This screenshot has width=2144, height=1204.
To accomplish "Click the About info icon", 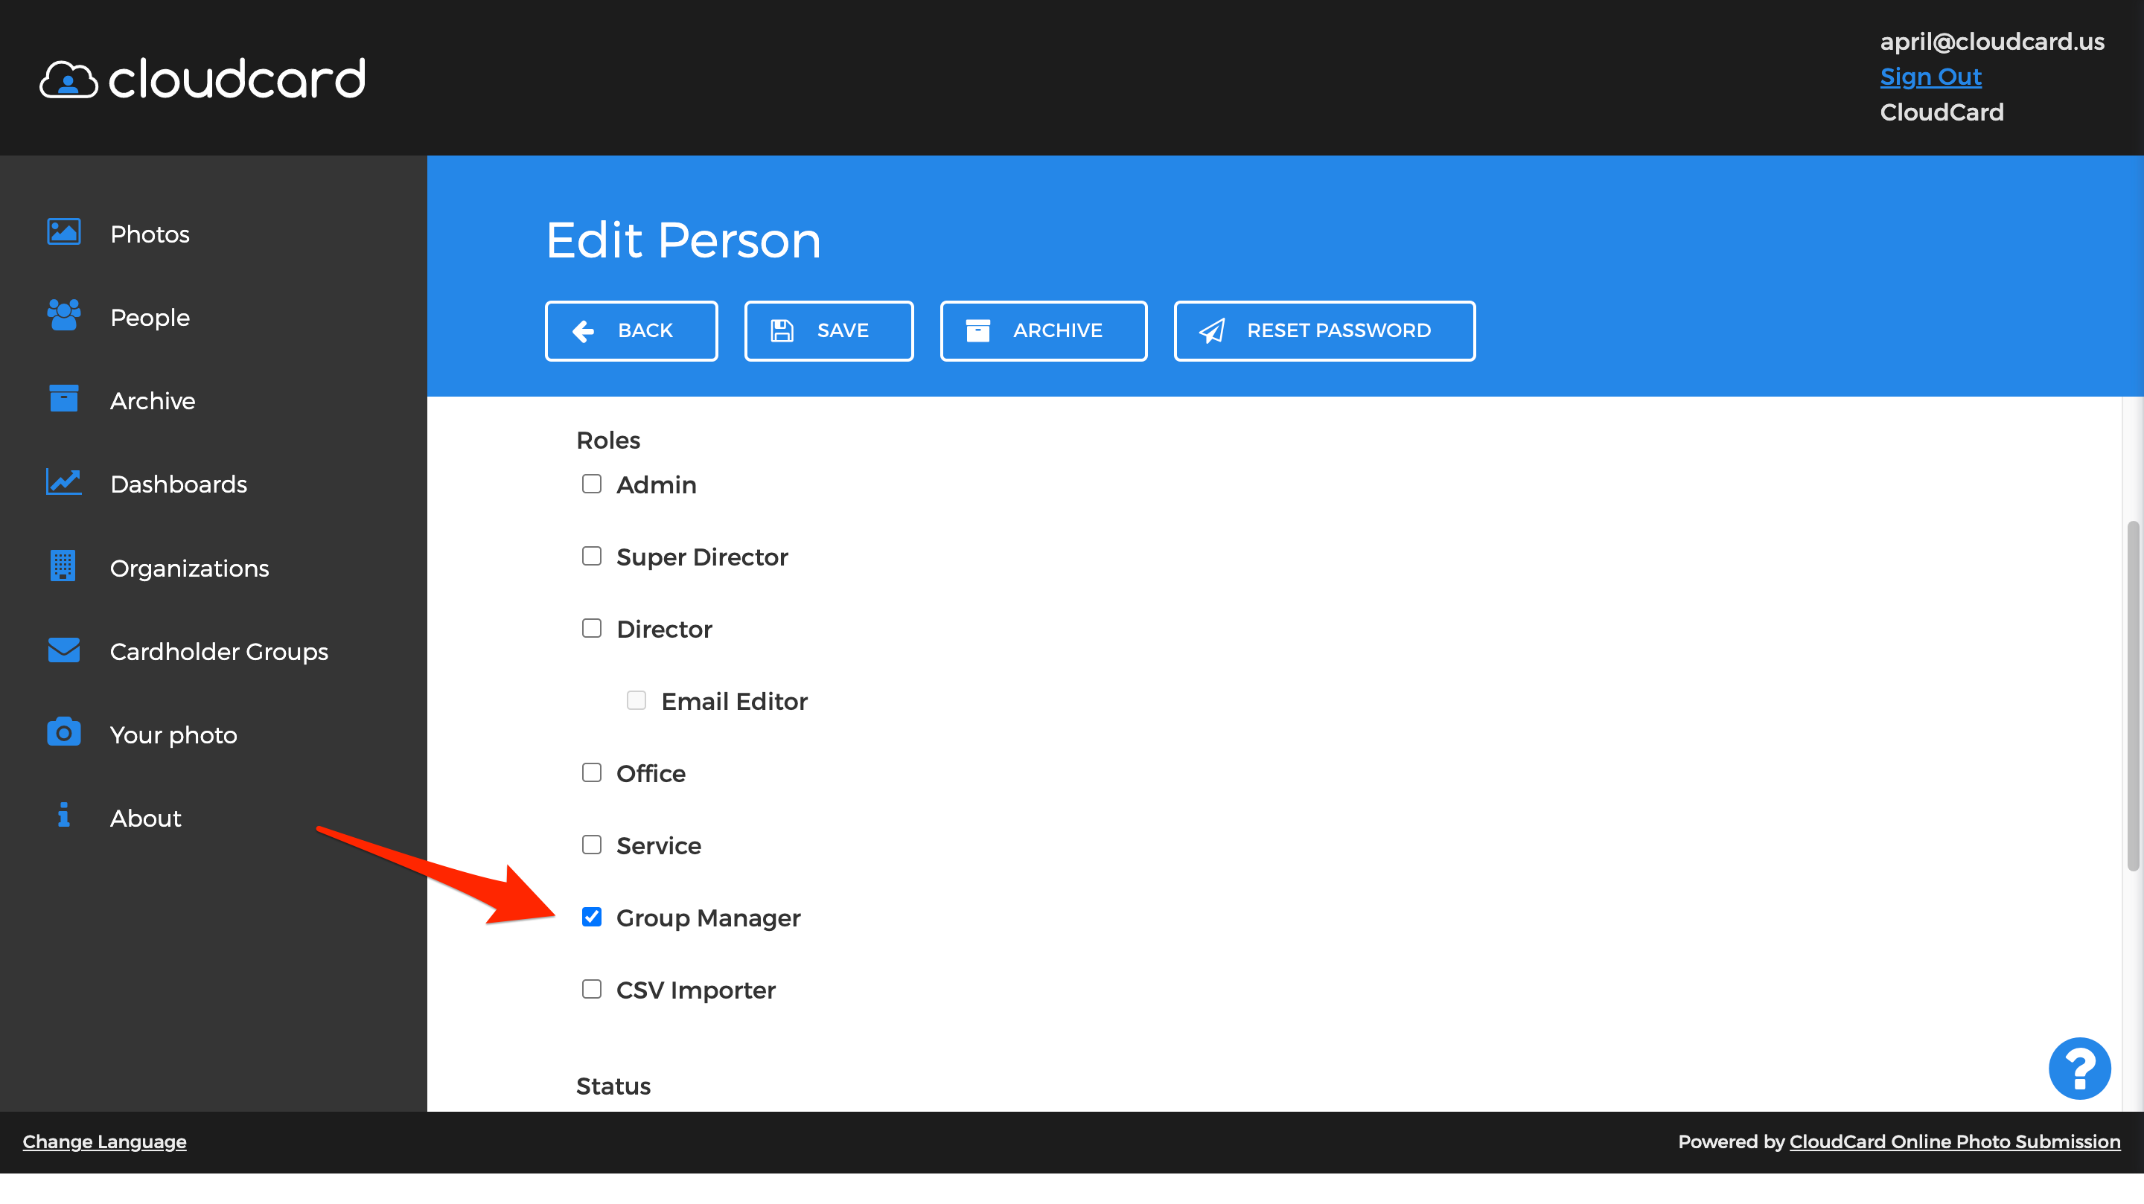I will [63, 816].
